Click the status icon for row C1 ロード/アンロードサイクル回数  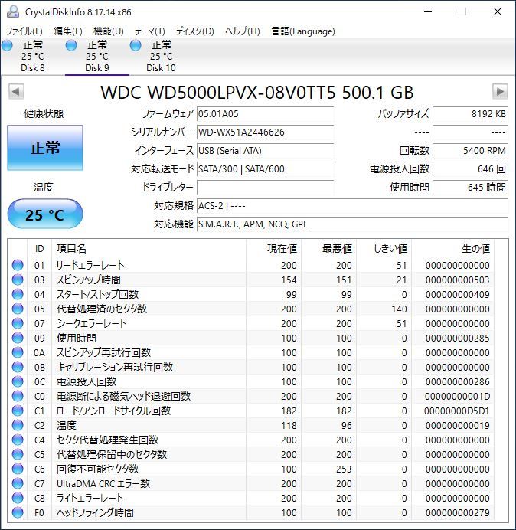click(x=18, y=411)
